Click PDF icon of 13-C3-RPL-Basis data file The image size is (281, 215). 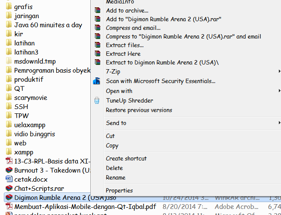(9, 160)
